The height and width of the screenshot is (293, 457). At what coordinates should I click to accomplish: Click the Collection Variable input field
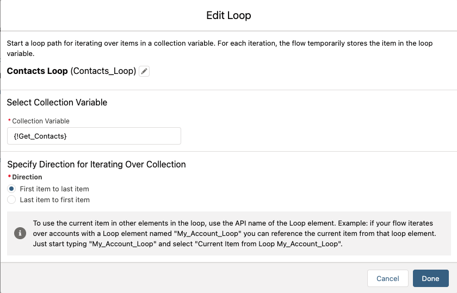pos(94,136)
